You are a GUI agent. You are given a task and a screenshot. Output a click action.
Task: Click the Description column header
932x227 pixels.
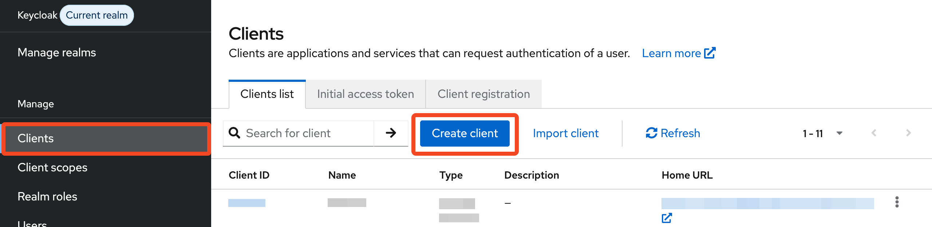click(x=532, y=175)
